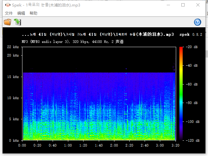Click the '1:40' time axis label
This screenshot has height=156, width=208.
tap(99, 145)
